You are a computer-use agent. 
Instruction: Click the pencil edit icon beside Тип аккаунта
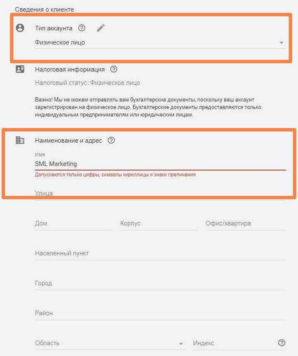[100, 28]
